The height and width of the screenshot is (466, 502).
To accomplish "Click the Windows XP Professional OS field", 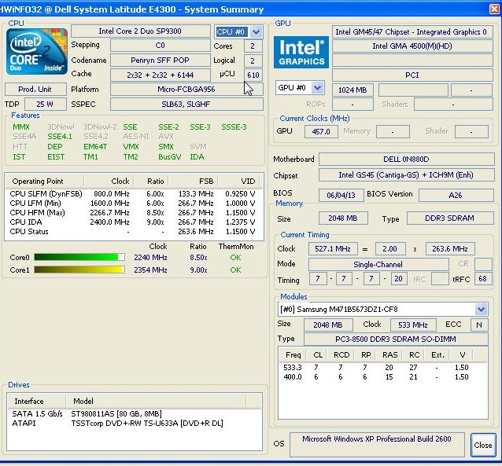I will tap(377, 445).
